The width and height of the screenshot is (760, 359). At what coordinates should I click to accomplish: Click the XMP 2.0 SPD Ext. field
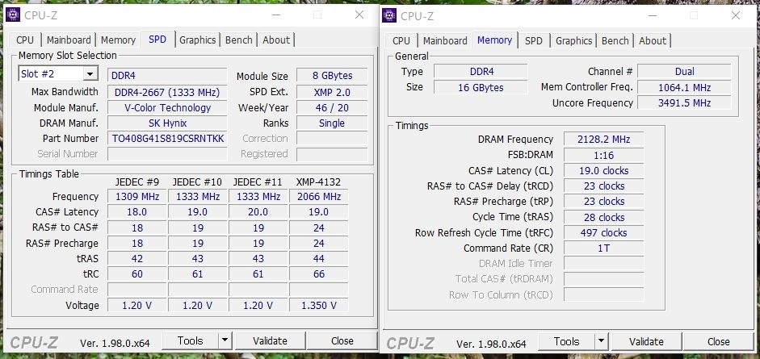point(332,92)
